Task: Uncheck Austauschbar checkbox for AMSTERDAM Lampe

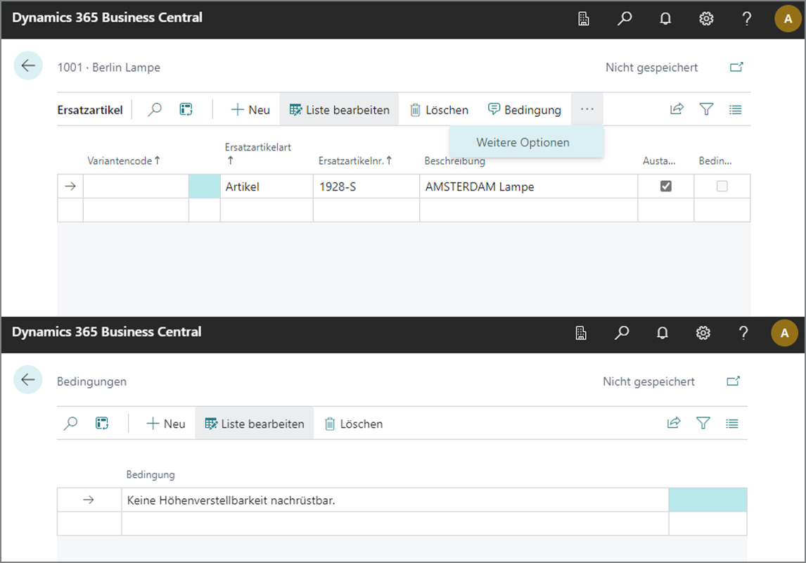Action: (665, 186)
